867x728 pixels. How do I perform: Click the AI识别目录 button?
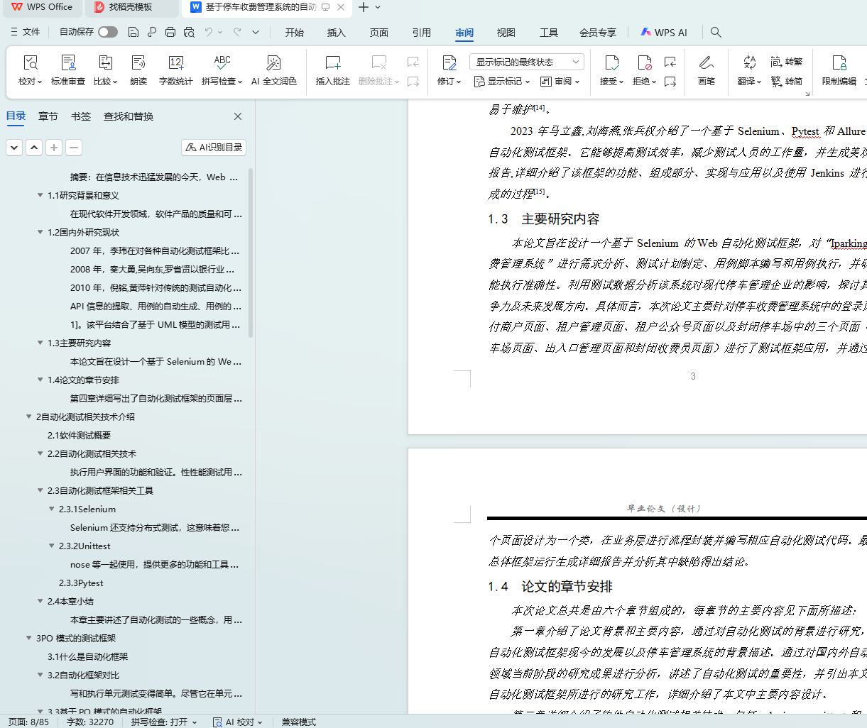click(214, 147)
